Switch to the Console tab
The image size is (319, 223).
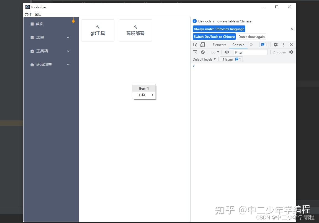(x=238, y=45)
